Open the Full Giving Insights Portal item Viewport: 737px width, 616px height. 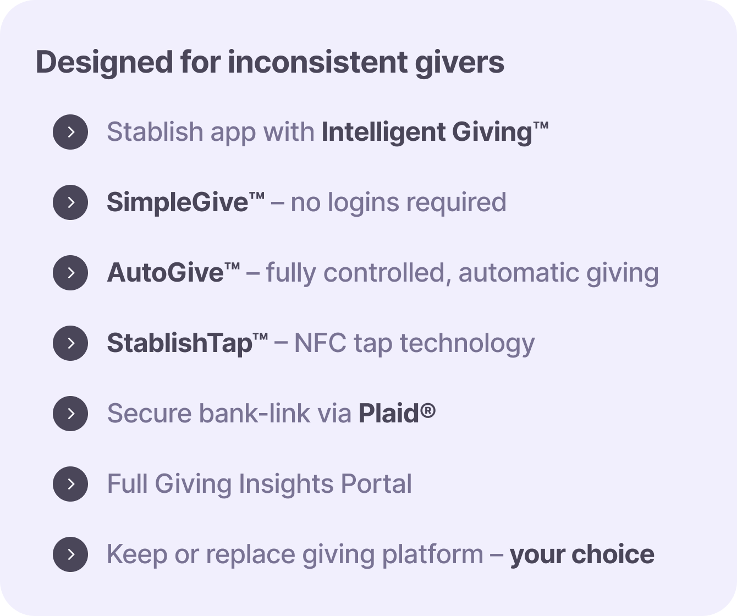[x=259, y=484]
